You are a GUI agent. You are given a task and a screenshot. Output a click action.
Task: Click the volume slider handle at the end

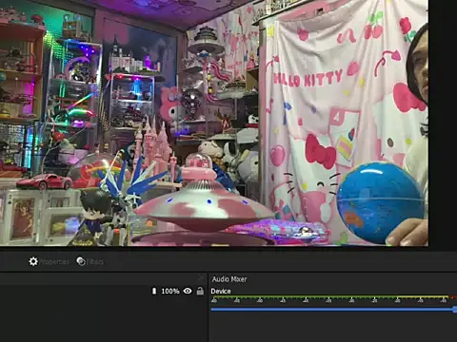(455, 310)
